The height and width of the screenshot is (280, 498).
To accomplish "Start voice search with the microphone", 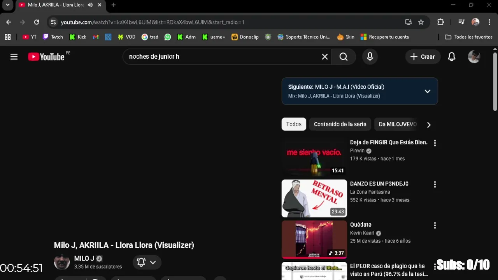I will [370, 57].
